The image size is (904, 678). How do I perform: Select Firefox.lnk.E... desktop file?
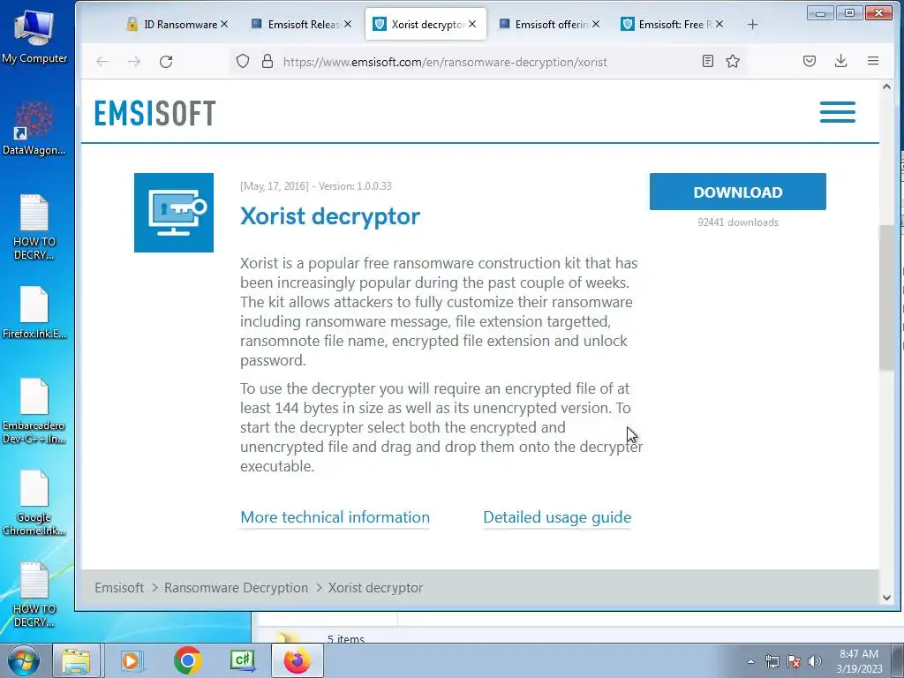(x=34, y=312)
